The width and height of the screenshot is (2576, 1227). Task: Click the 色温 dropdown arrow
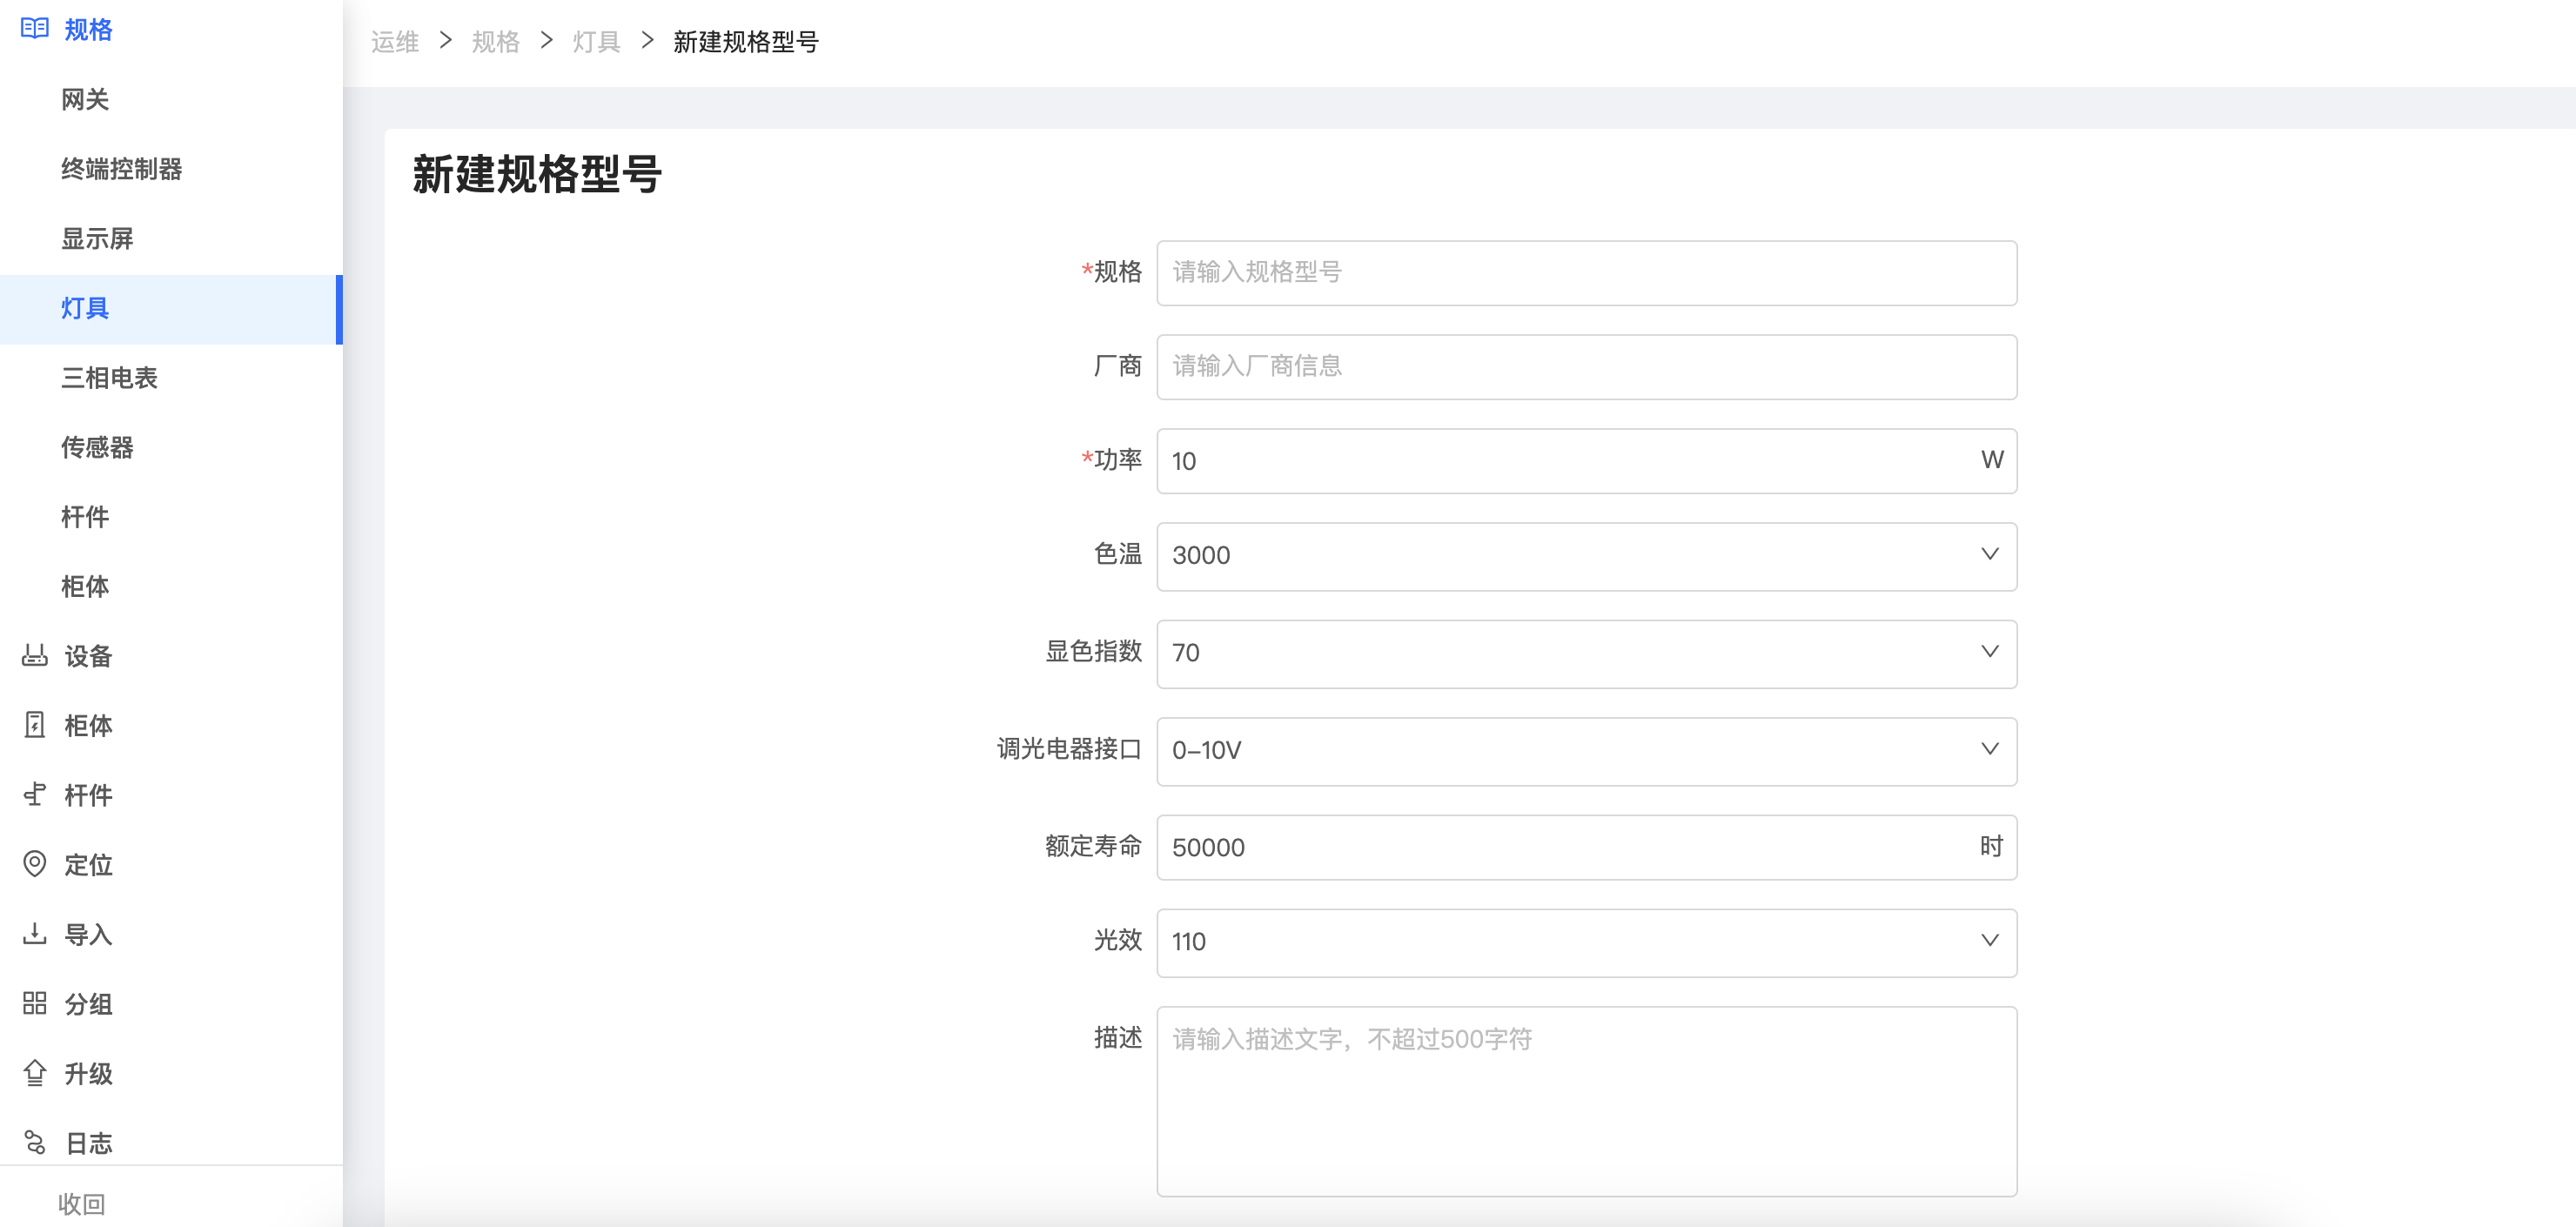pos(1989,554)
